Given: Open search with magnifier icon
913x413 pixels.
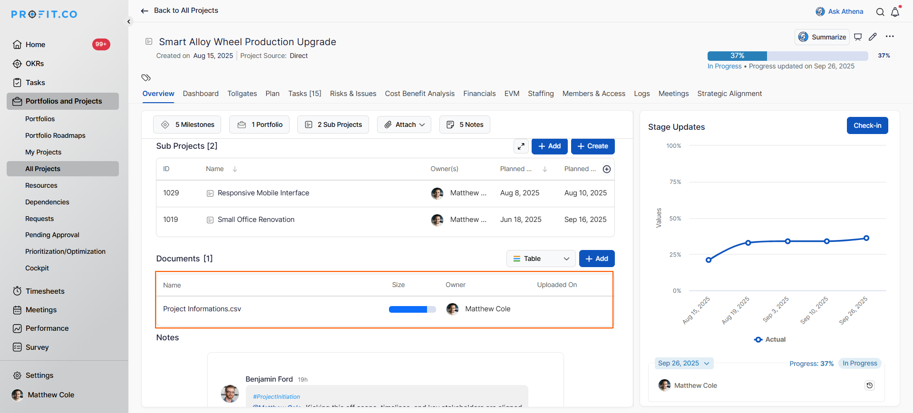Looking at the screenshot, I should click(x=880, y=12).
